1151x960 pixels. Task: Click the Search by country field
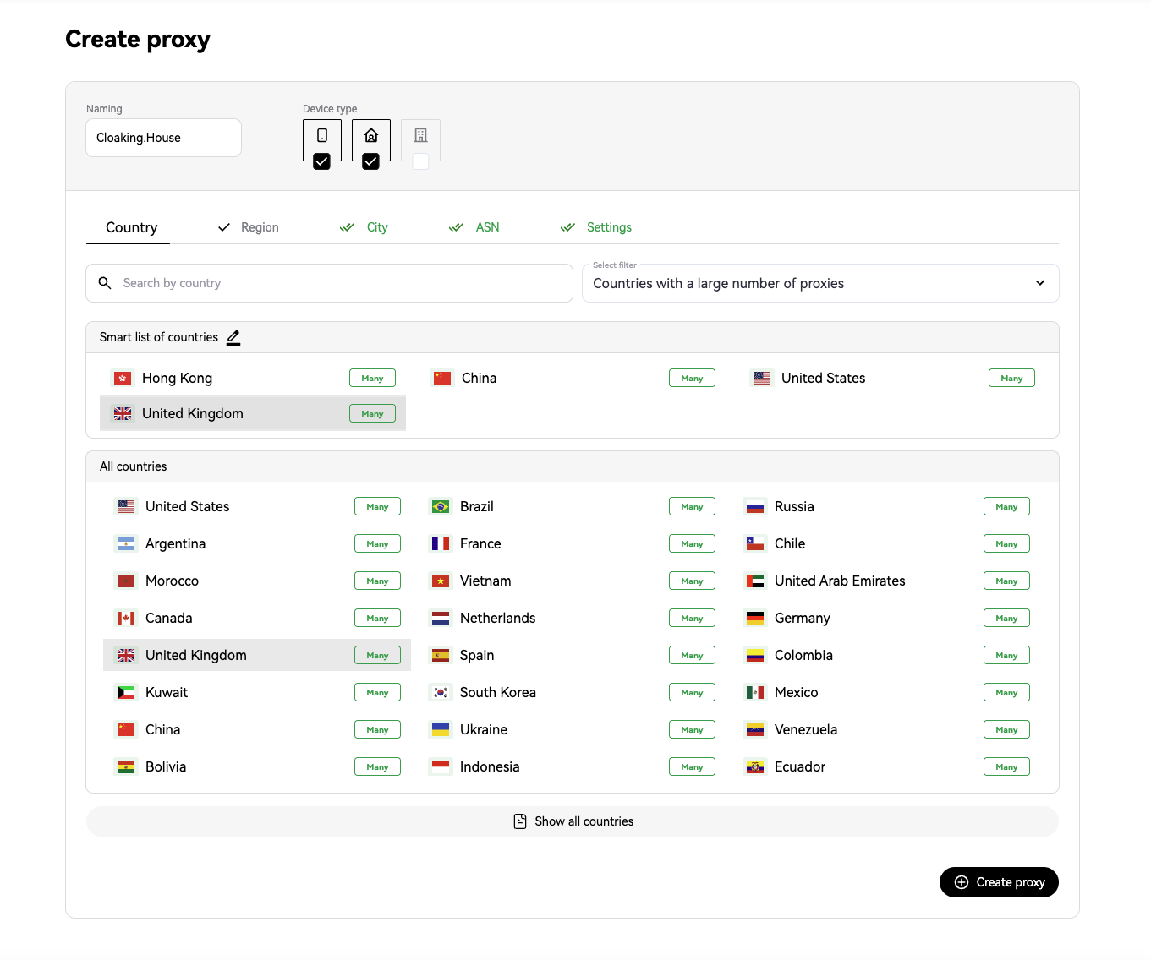(329, 283)
